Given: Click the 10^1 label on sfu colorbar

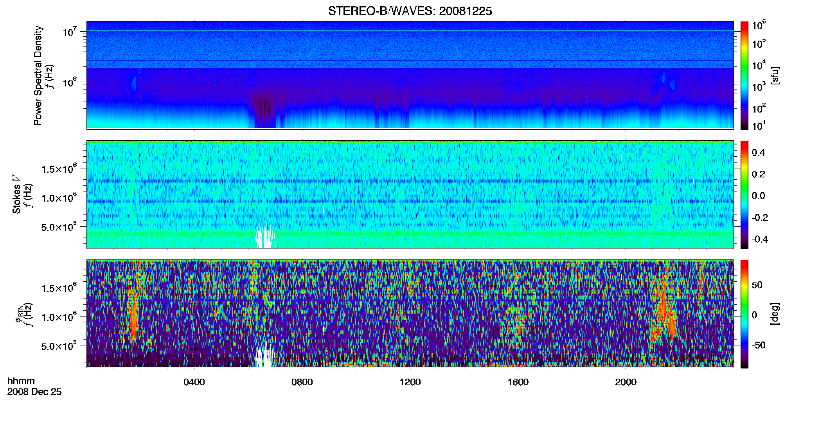Looking at the screenshot, I should 759,125.
